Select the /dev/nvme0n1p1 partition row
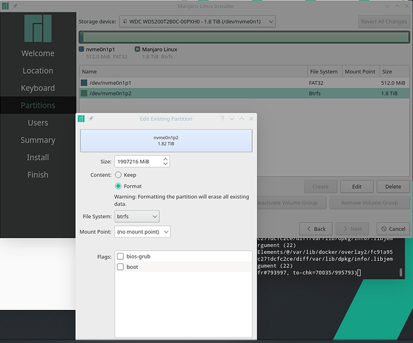The width and height of the screenshot is (413, 343). click(244, 83)
